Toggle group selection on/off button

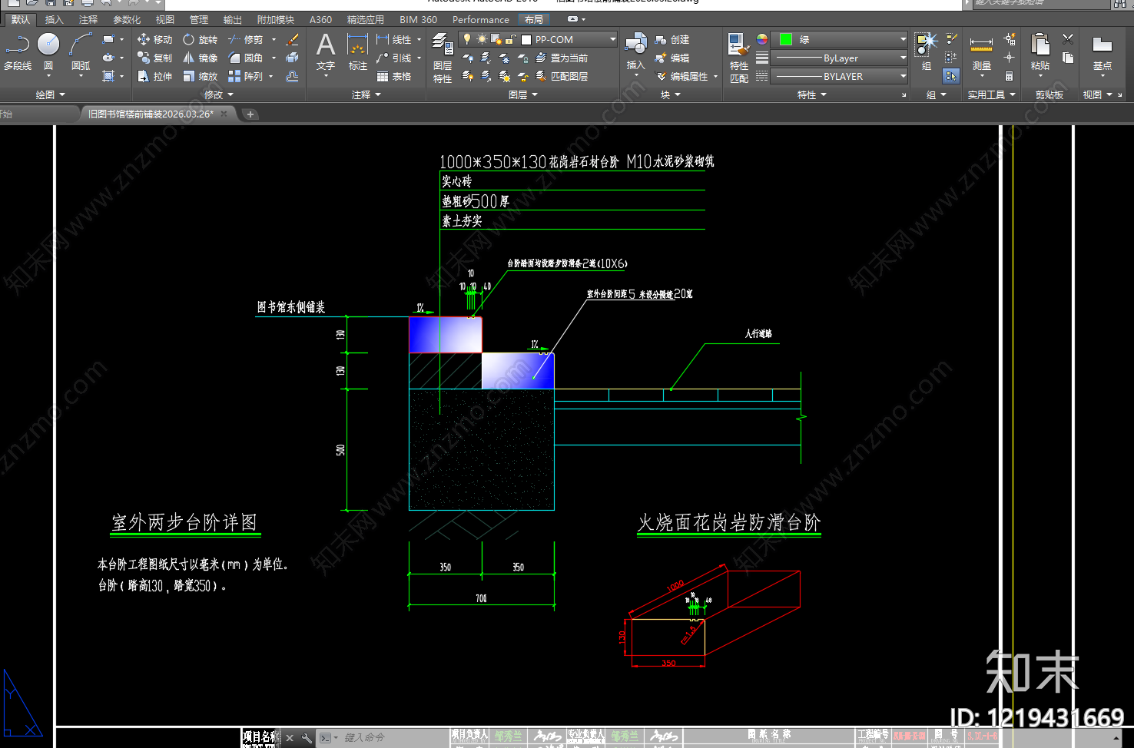(951, 76)
